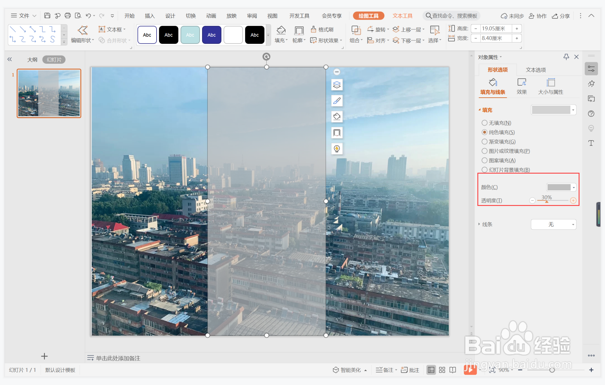
Task: Click the format painter 格式刷 icon
Action: [313, 29]
